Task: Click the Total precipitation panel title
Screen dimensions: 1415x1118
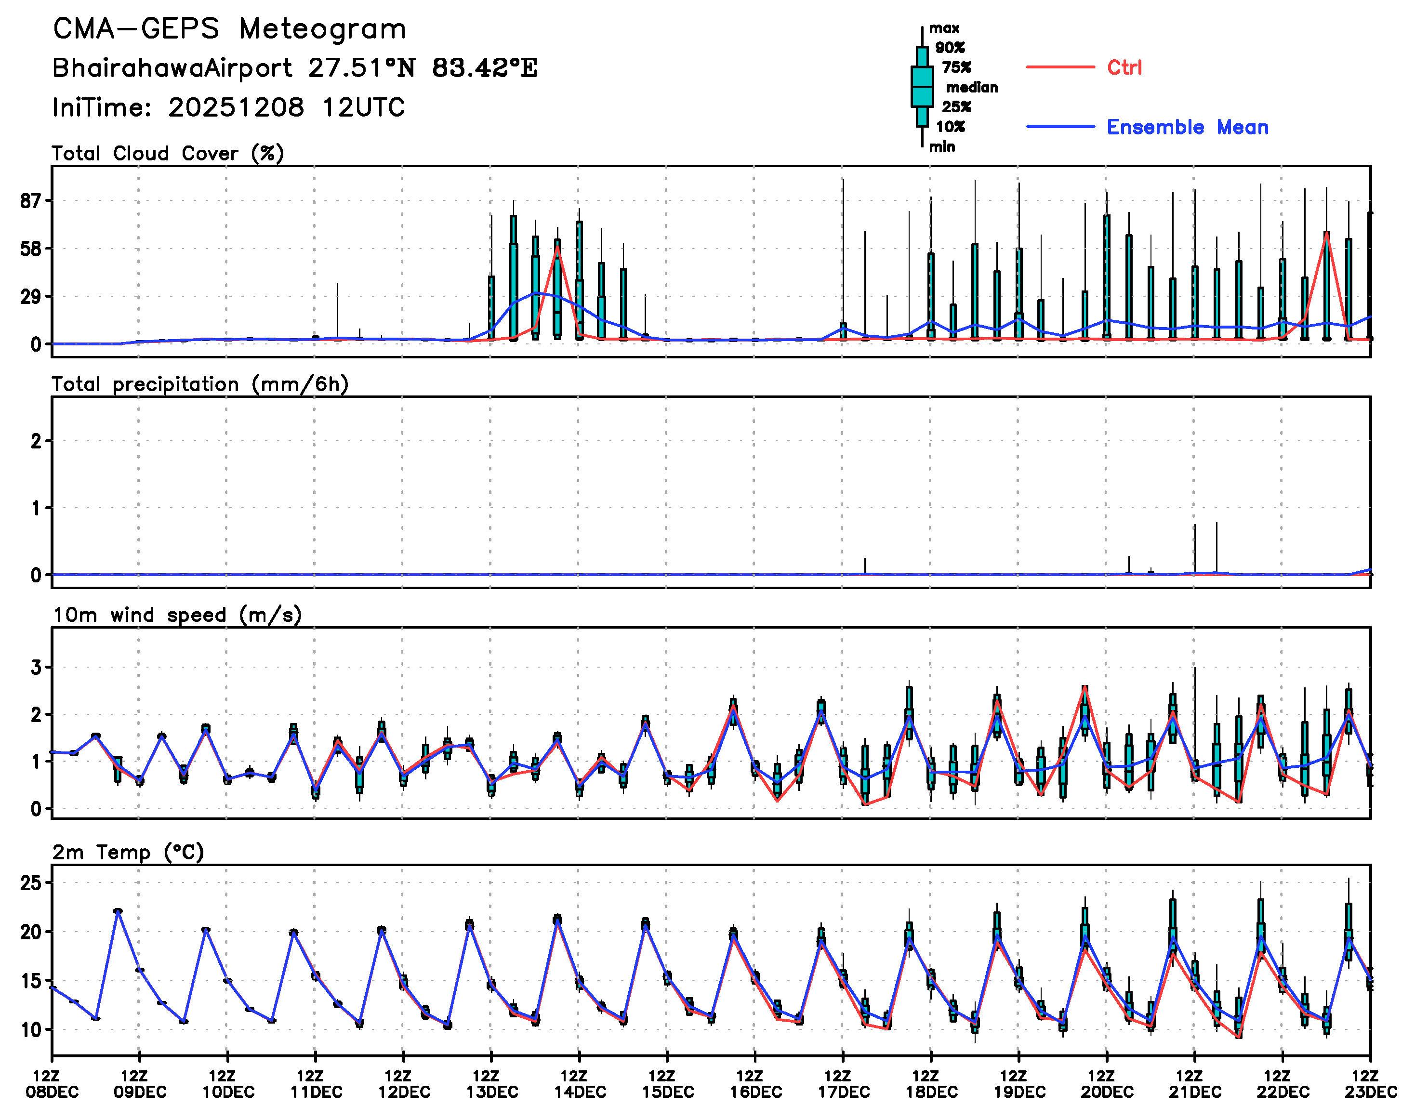Action: tap(200, 384)
